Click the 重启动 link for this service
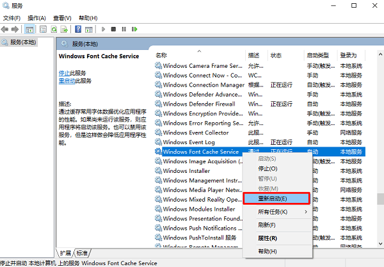 coord(67,81)
